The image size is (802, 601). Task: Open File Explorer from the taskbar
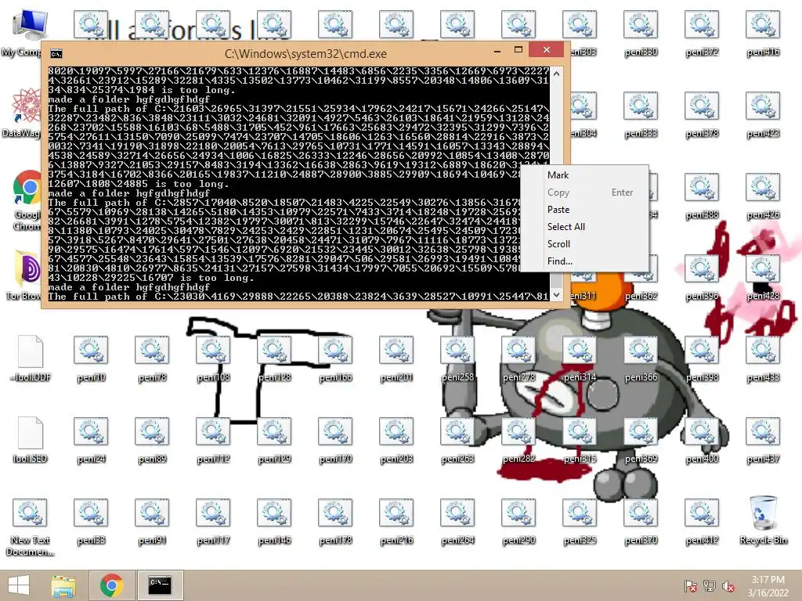point(63,585)
